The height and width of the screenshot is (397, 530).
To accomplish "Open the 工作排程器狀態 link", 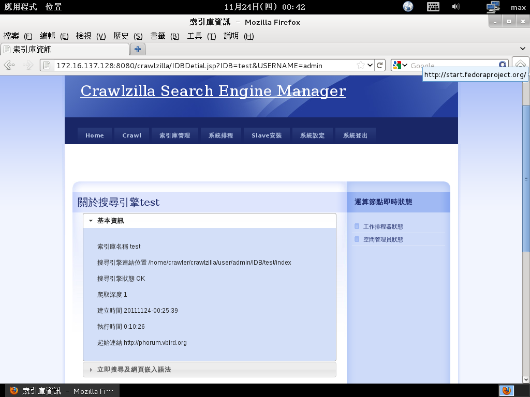I will 383,226.
